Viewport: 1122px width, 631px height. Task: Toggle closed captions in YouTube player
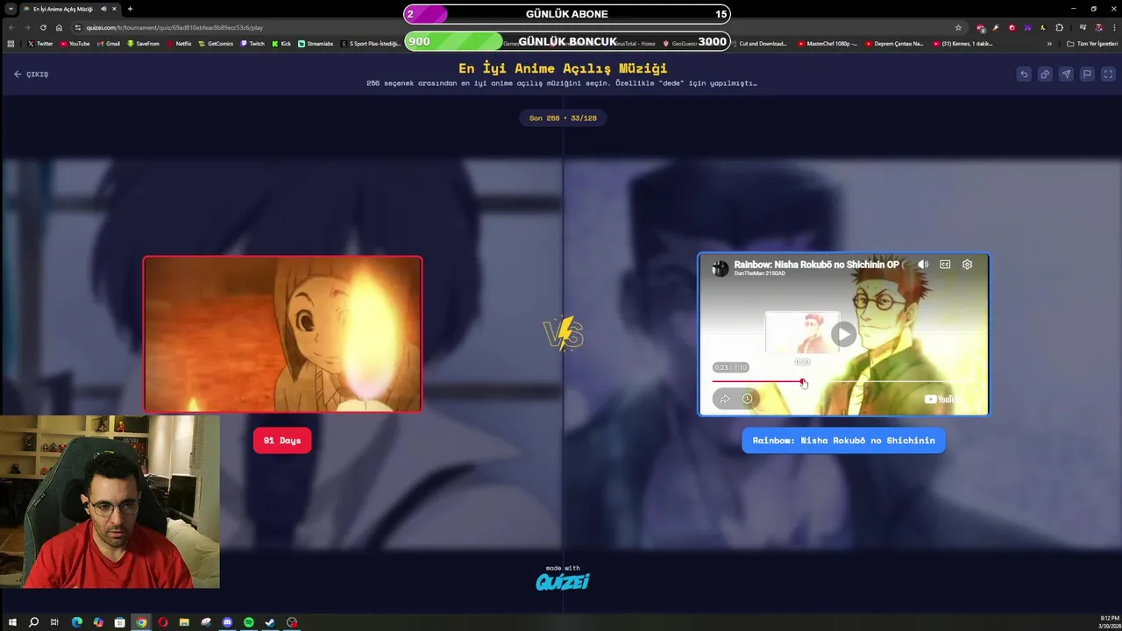tap(945, 265)
